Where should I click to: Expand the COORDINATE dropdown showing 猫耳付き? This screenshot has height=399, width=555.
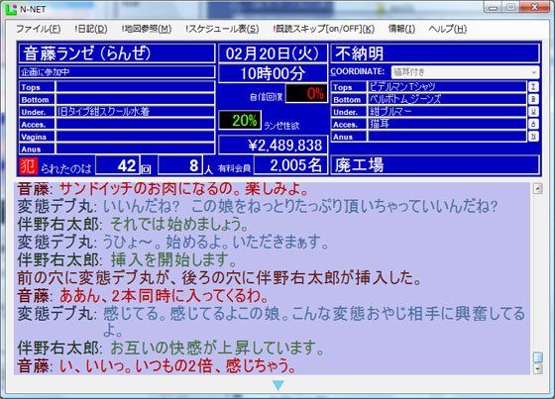click(x=465, y=72)
